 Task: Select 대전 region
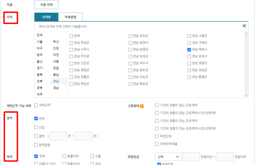[x=56, y=55]
